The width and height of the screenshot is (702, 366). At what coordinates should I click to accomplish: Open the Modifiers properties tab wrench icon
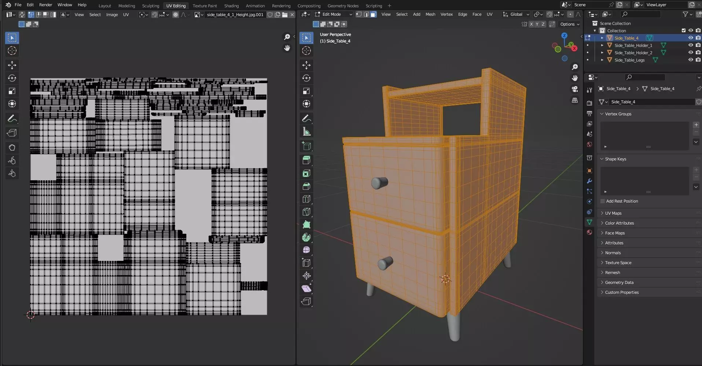point(589,181)
